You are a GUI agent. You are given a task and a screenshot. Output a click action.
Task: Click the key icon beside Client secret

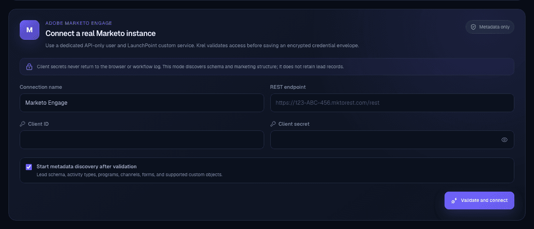273,124
